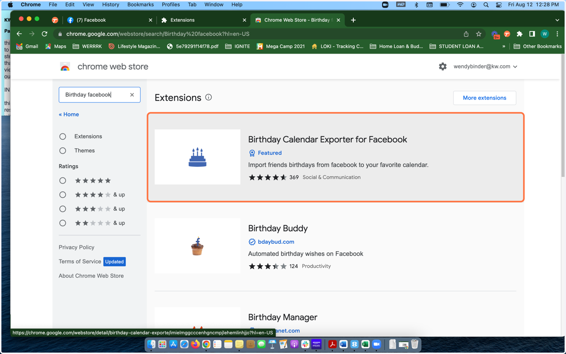
Task: Open Microsoft Excel from the dock
Action: [x=365, y=345]
